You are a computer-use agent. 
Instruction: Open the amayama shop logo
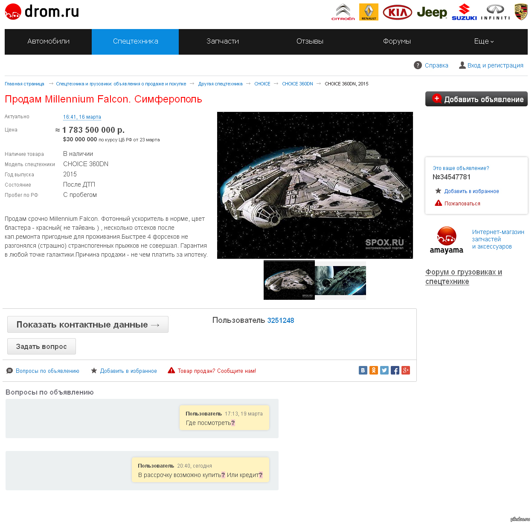coord(446,240)
